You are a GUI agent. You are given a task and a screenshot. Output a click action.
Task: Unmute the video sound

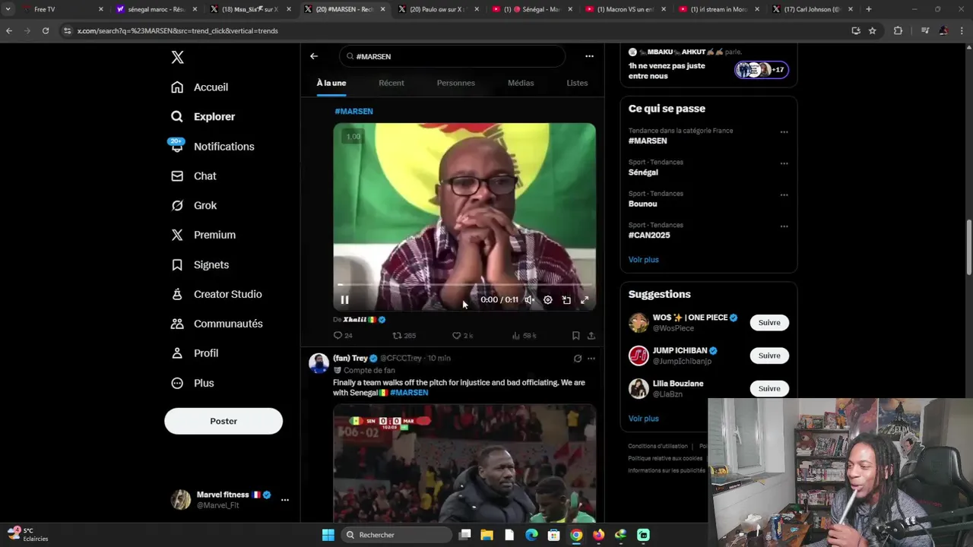click(529, 300)
